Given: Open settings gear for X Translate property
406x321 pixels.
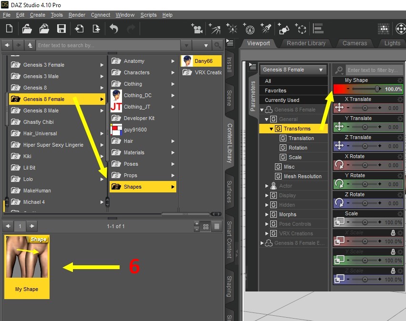Looking at the screenshot, I should [x=400, y=99].
